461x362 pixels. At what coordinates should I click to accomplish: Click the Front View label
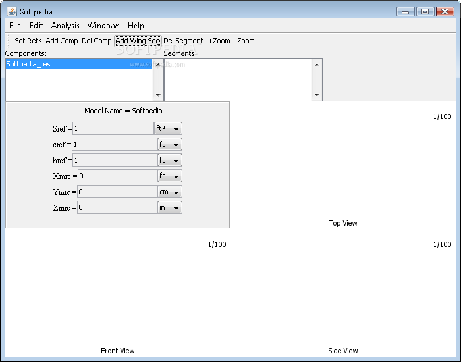(118, 351)
